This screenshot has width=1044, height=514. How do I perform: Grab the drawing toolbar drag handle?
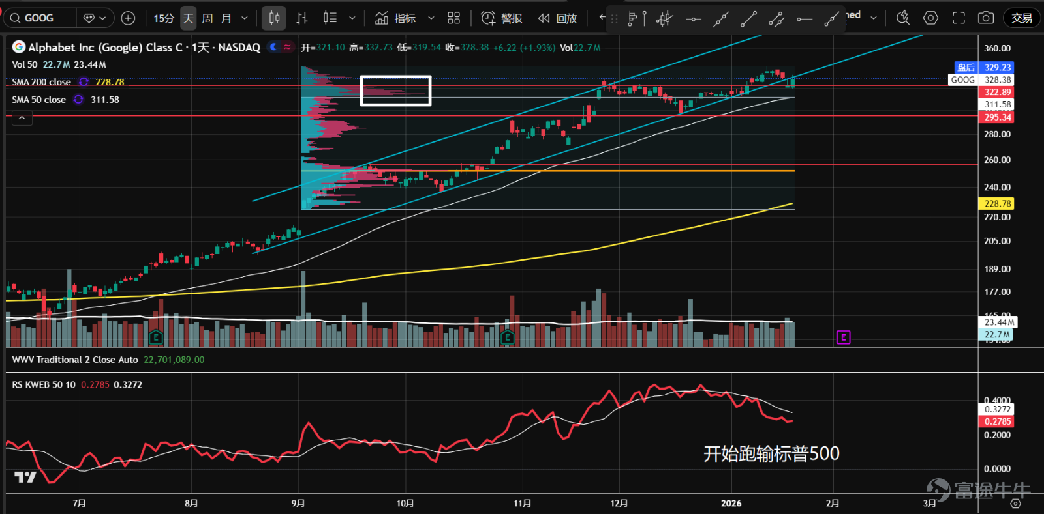pos(614,20)
